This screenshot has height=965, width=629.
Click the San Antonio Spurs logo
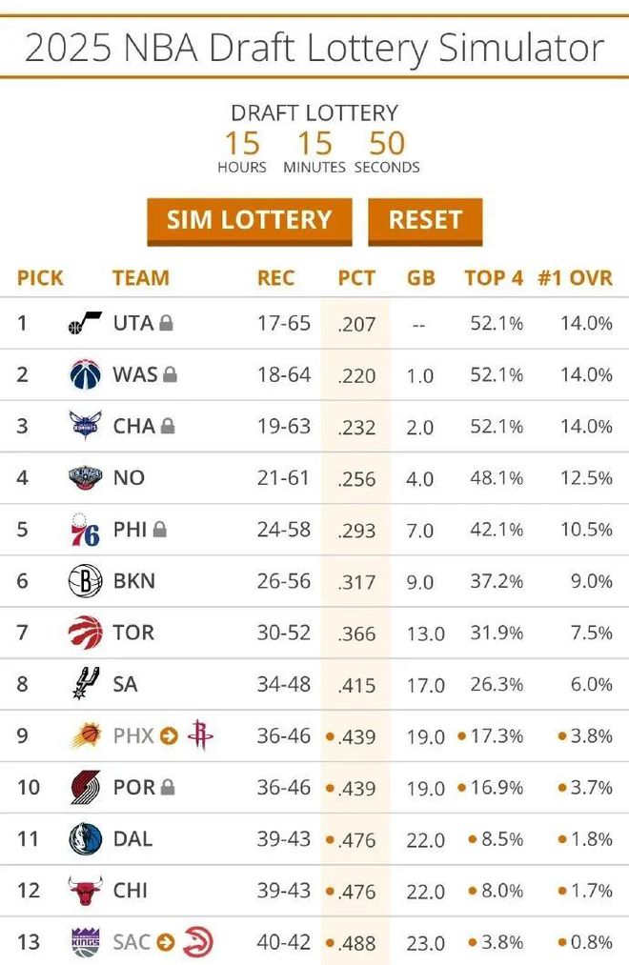pyautogui.click(x=85, y=684)
